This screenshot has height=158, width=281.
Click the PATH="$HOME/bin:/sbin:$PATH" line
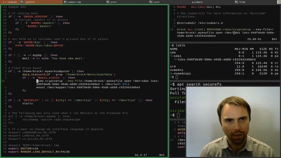(x=40, y=46)
